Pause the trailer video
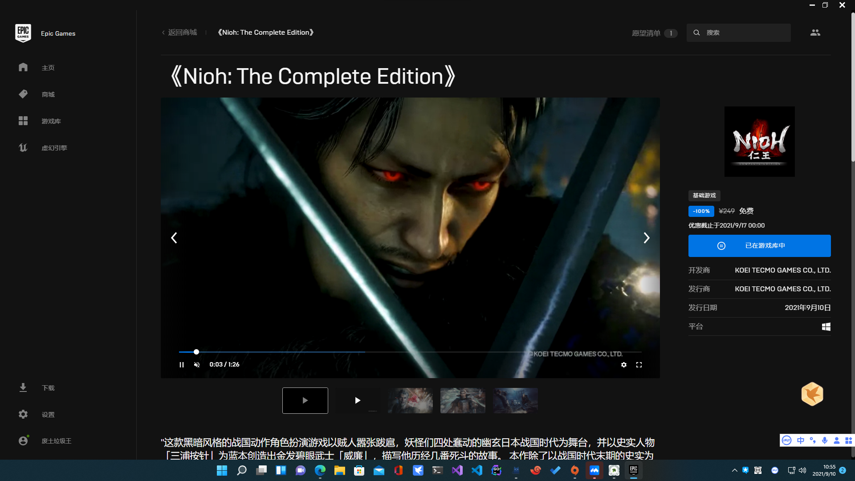The width and height of the screenshot is (855, 481). (182, 365)
